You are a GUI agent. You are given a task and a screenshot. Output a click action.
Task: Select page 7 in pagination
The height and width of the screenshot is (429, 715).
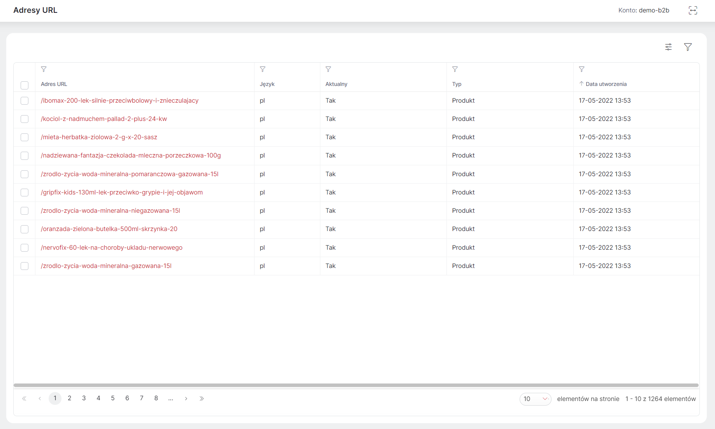coord(142,398)
